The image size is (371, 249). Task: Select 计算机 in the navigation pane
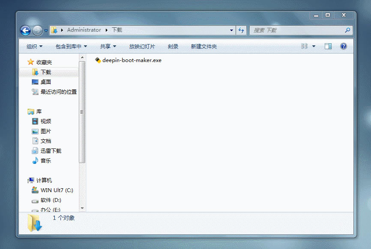click(44, 181)
